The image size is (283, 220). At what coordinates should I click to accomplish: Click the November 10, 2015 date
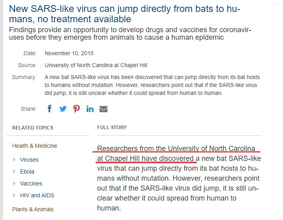coord(69,53)
